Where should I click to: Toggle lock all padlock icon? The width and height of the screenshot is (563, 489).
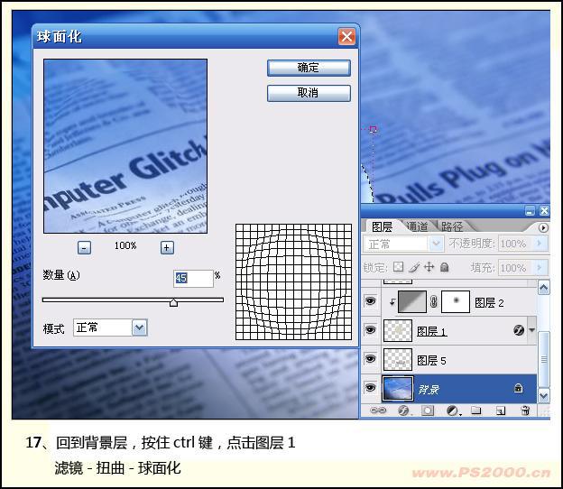445,267
